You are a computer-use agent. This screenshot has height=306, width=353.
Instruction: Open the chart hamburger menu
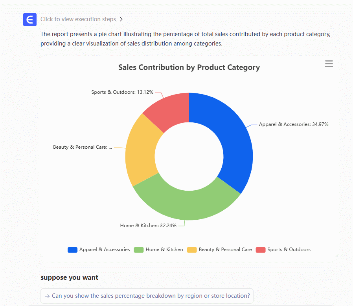pos(329,64)
